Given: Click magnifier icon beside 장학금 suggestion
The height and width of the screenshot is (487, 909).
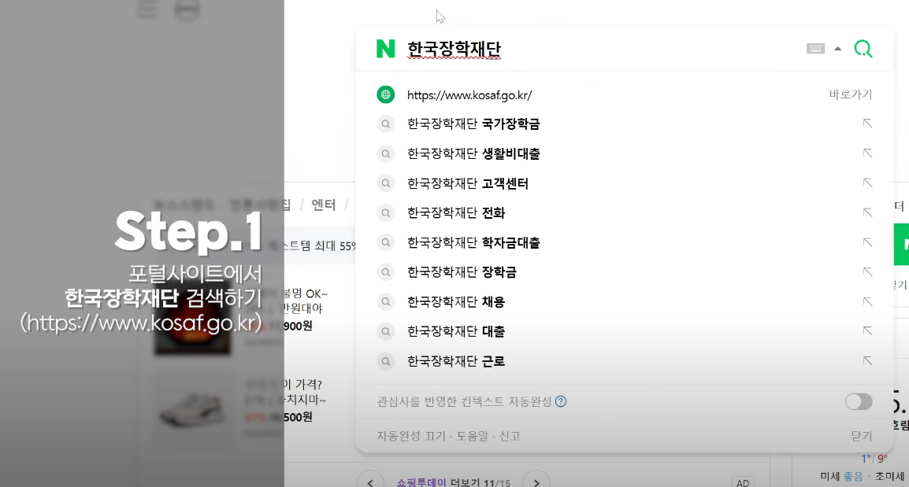Looking at the screenshot, I should tap(385, 272).
